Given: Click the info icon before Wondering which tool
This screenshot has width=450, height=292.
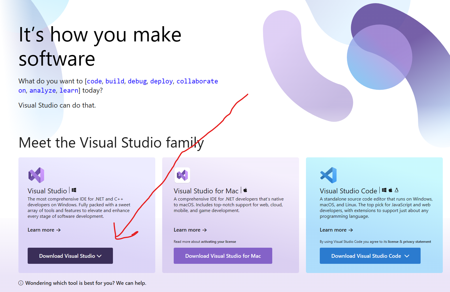Looking at the screenshot, I should click(x=21, y=283).
